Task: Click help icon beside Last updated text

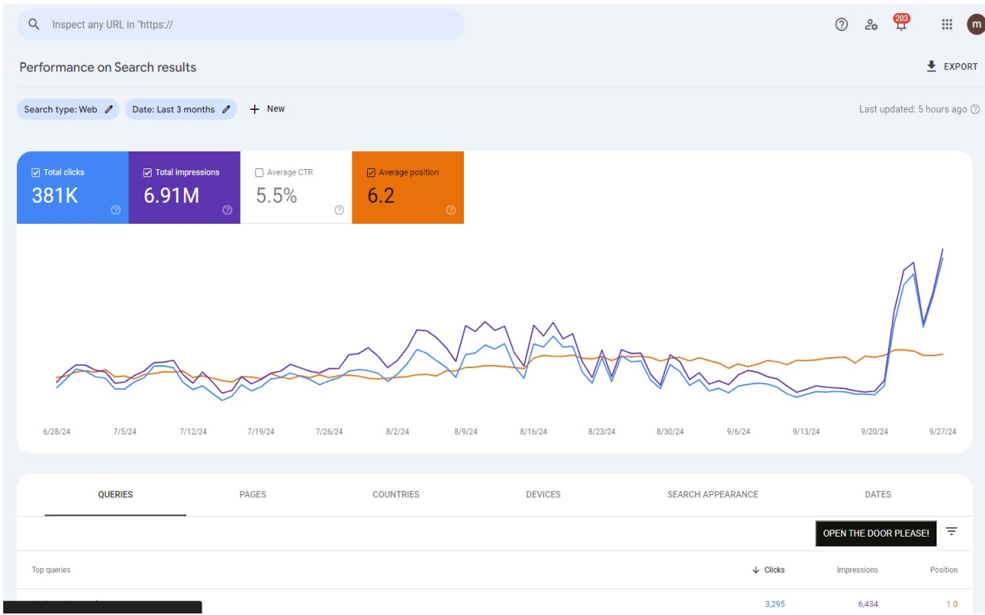Action: point(975,109)
